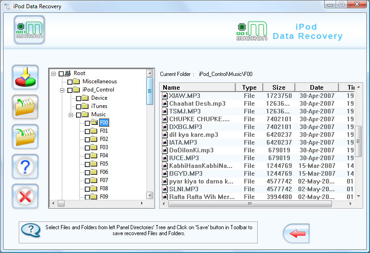Click file list scroll left arrow
Screen dimensions: 370x253
[x=164, y=204]
